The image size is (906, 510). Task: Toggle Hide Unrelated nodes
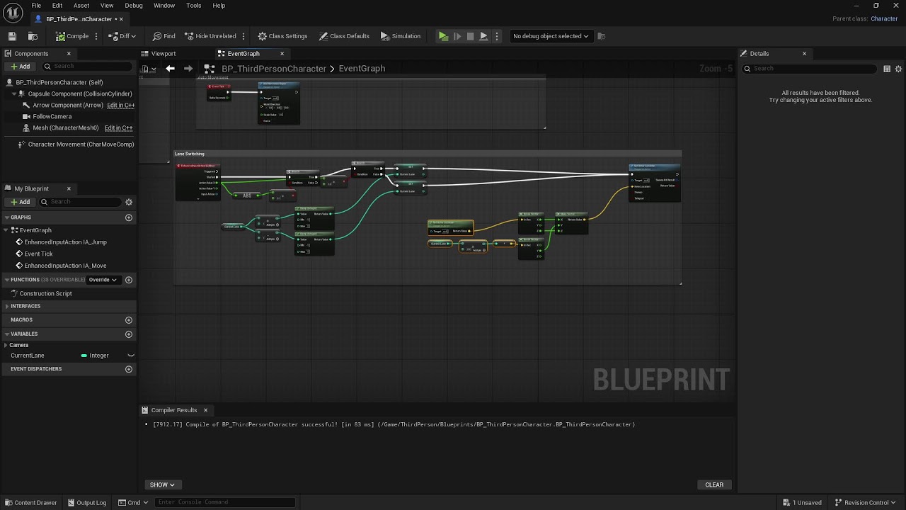[x=210, y=36]
